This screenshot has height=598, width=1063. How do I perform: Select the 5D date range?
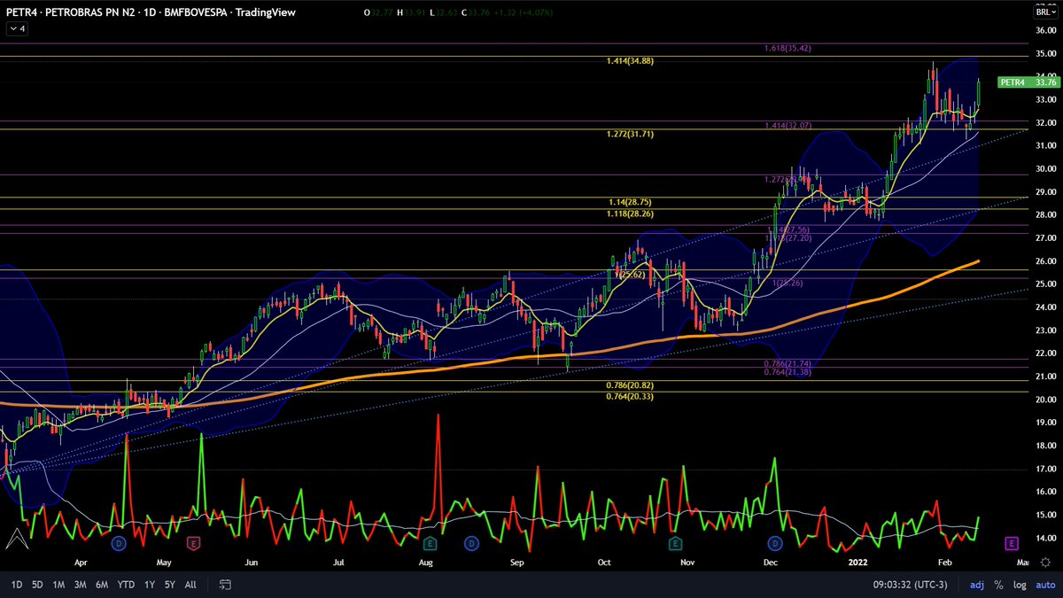(37, 585)
